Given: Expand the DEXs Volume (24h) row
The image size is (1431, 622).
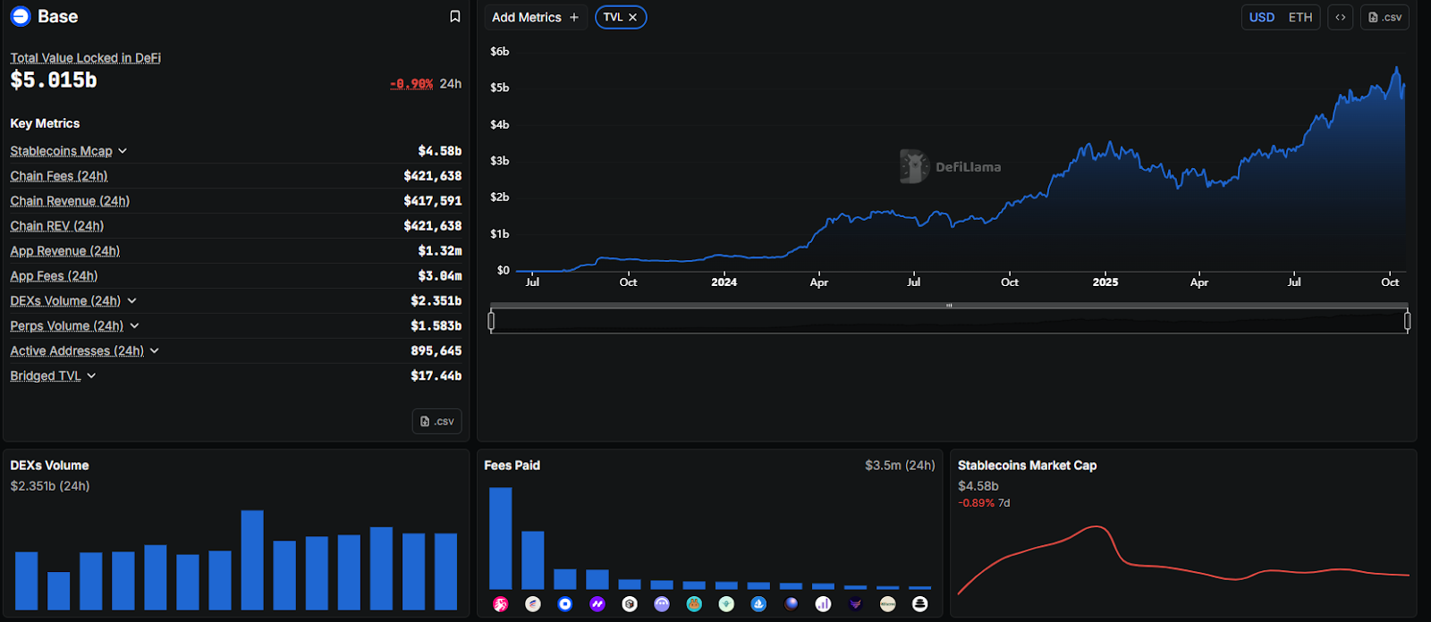Looking at the screenshot, I should tap(131, 301).
